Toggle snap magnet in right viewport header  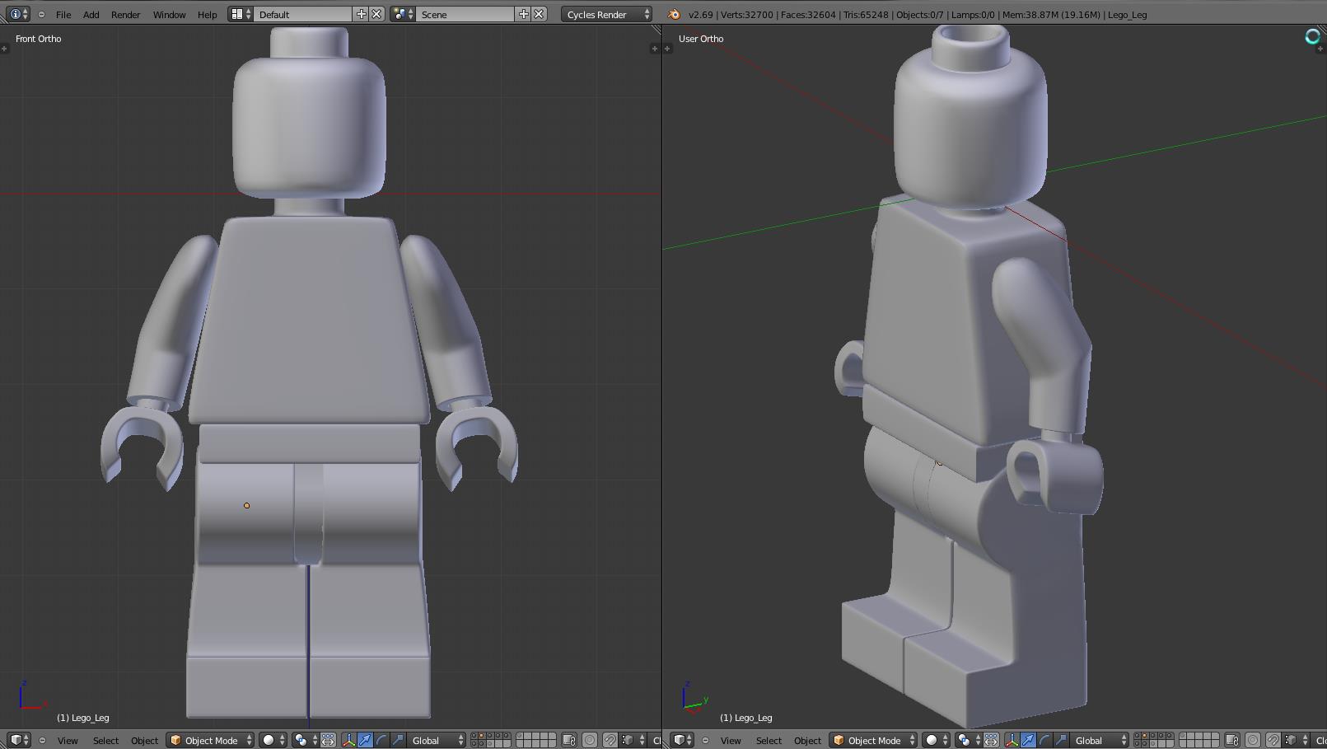point(1273,740)
